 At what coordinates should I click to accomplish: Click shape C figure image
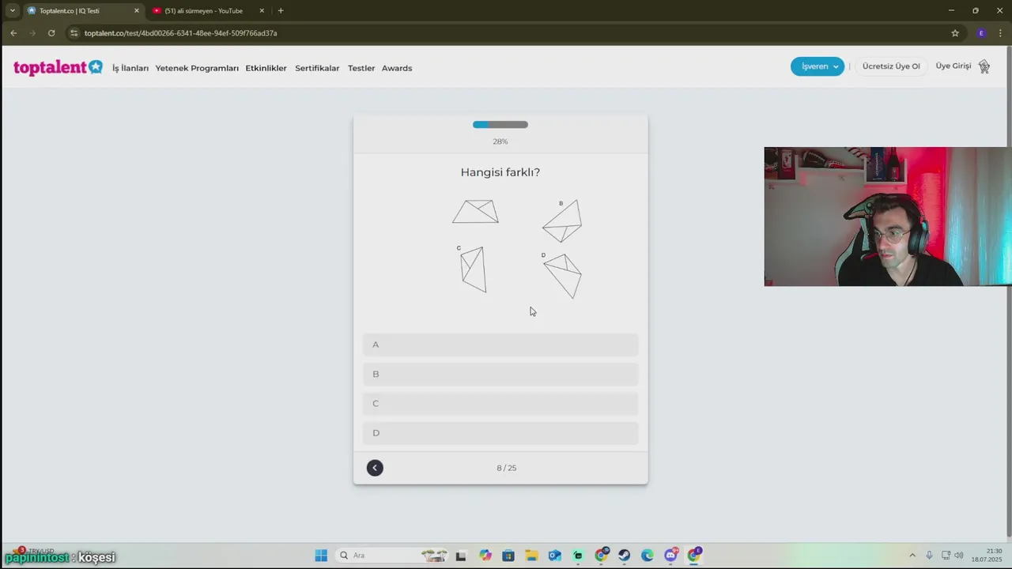pos(473,269)
